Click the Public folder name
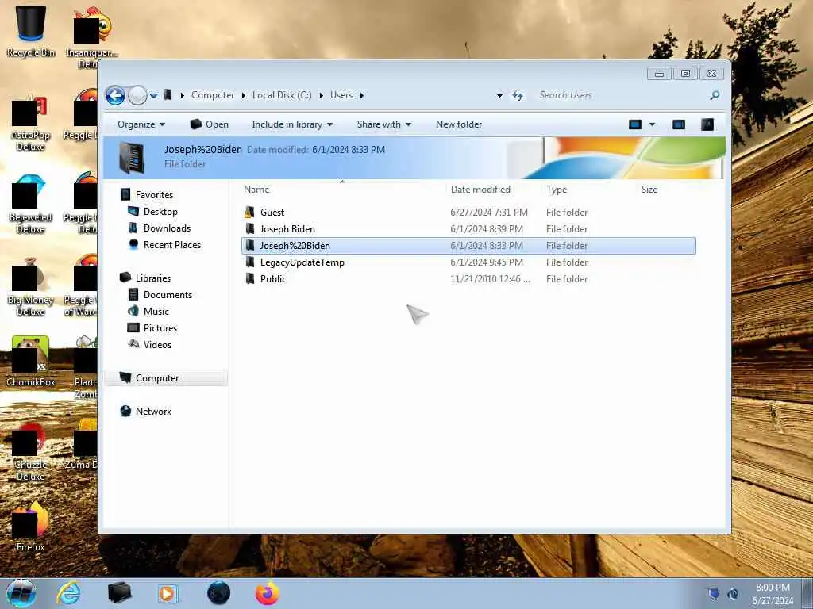Viewport: 813px width, 609px height. click(273, 279)
